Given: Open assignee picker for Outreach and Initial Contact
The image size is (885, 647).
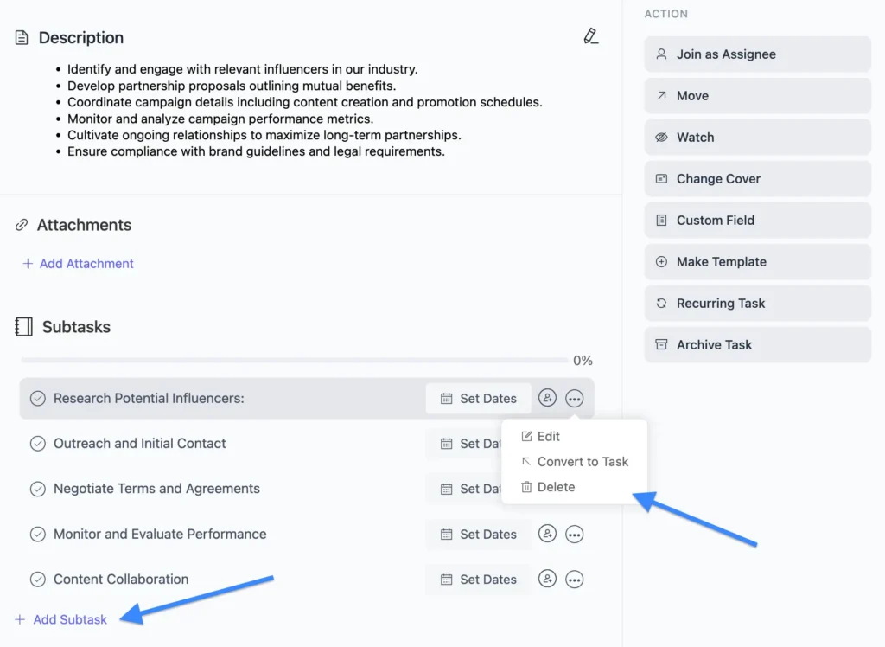Looking at the screenshot, I should pos(547,443).
